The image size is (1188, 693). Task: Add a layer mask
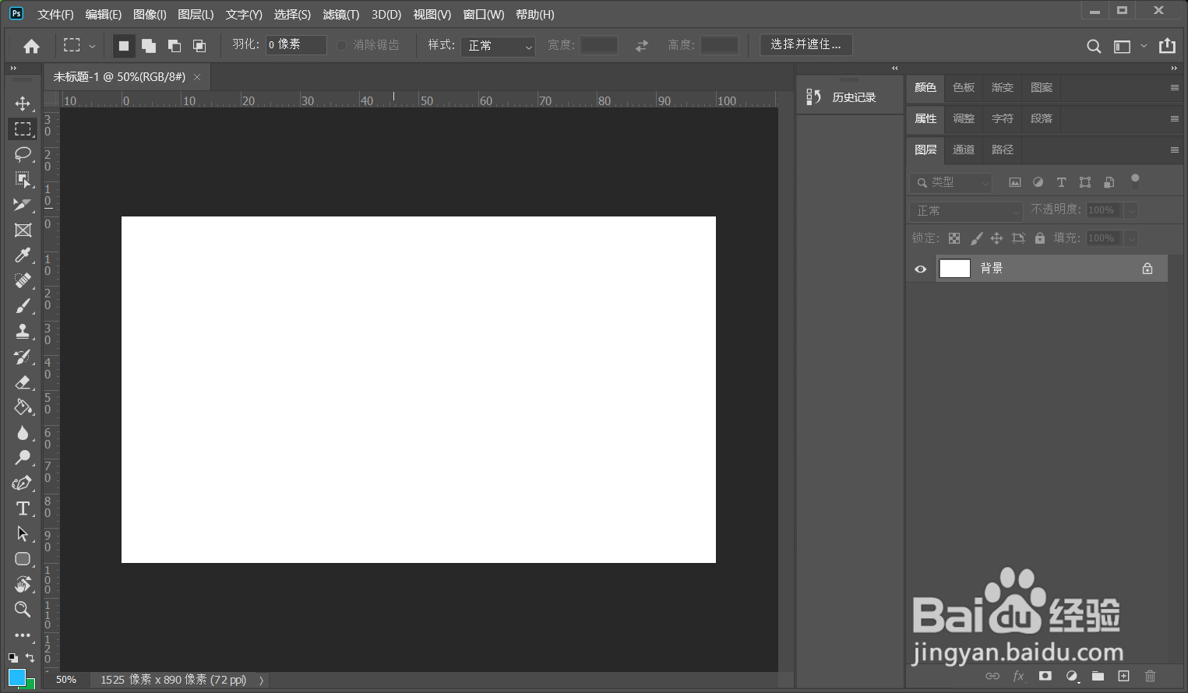click(1045, 676)
